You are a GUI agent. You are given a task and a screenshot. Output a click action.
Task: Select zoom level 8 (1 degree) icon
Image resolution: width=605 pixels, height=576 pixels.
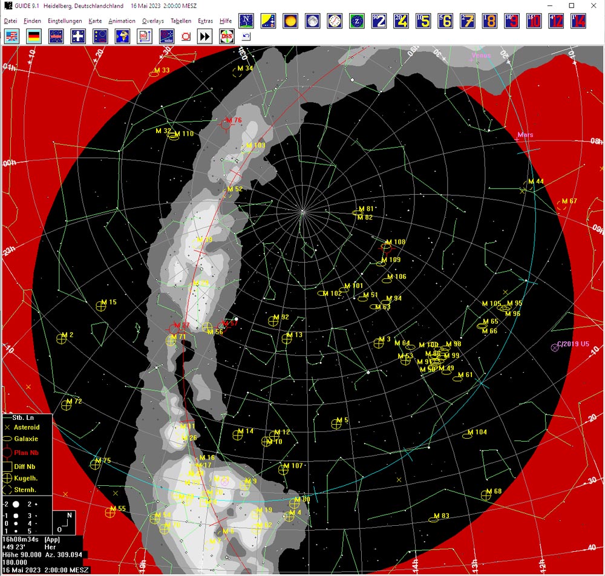[489, 21]
